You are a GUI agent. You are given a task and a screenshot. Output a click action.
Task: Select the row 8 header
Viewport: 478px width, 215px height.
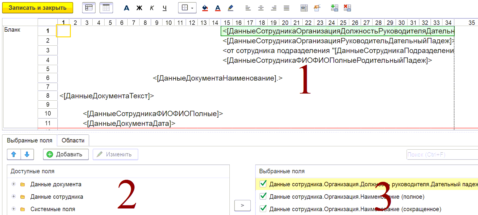pyautogui.click(x=48, y=96)
